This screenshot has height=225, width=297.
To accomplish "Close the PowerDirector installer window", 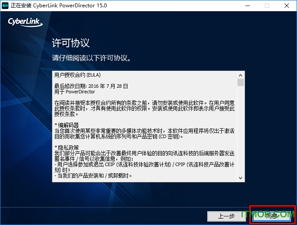I will [286, 6].
